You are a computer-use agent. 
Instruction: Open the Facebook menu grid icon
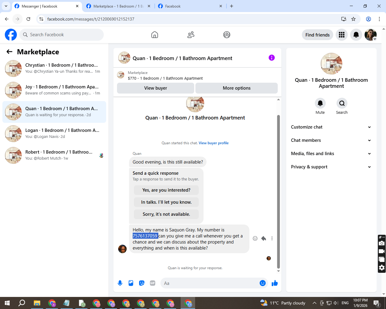[x=342, y=35]
